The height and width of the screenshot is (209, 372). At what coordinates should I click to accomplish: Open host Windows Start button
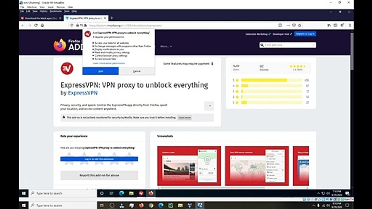click(24, 205)
